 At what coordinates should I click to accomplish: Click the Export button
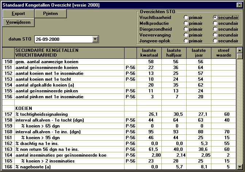click(x=18, y=14)
